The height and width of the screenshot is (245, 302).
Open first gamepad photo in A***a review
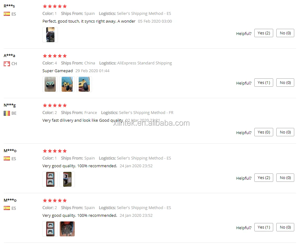tap(50, 84)
